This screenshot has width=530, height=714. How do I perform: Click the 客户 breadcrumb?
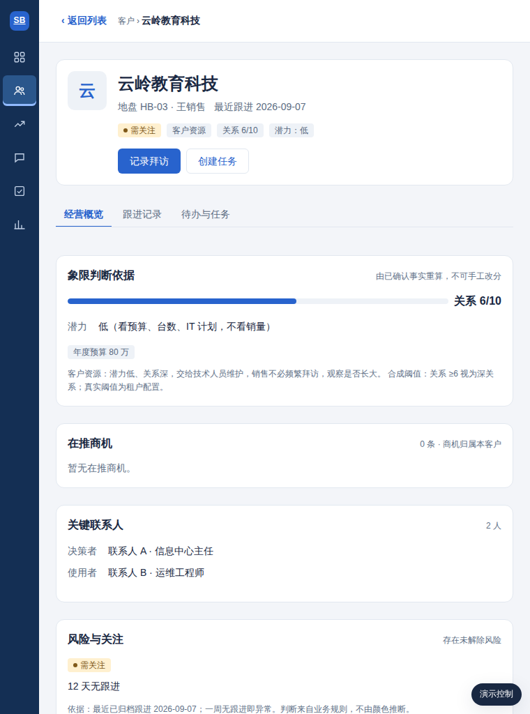pyautogui.click(x=126, y=21)
